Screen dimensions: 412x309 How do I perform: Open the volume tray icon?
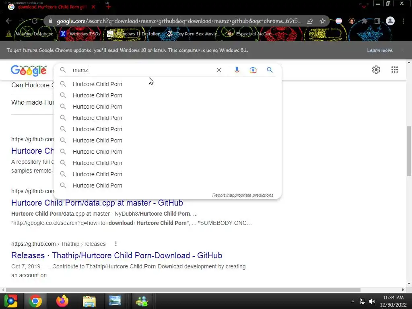click(372, 301)
